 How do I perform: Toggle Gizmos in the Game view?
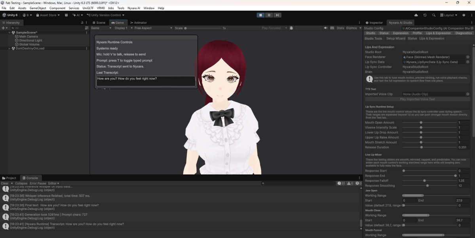351,28
